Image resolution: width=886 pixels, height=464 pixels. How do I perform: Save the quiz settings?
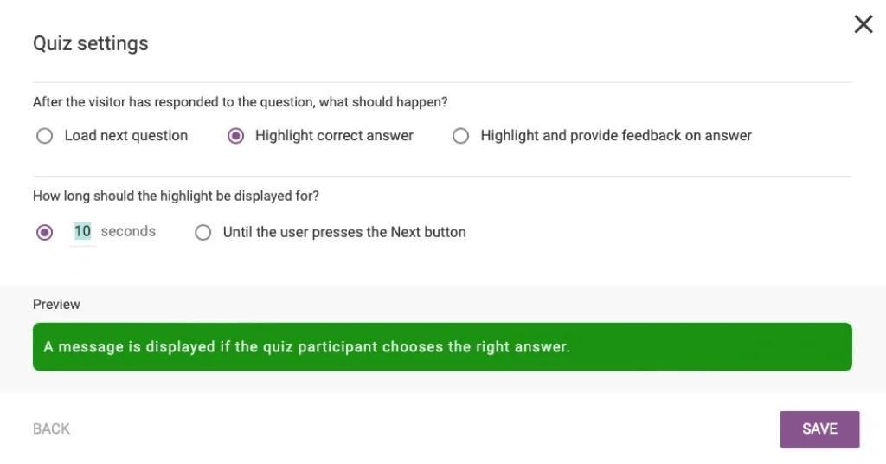click(x=819, y=429)
